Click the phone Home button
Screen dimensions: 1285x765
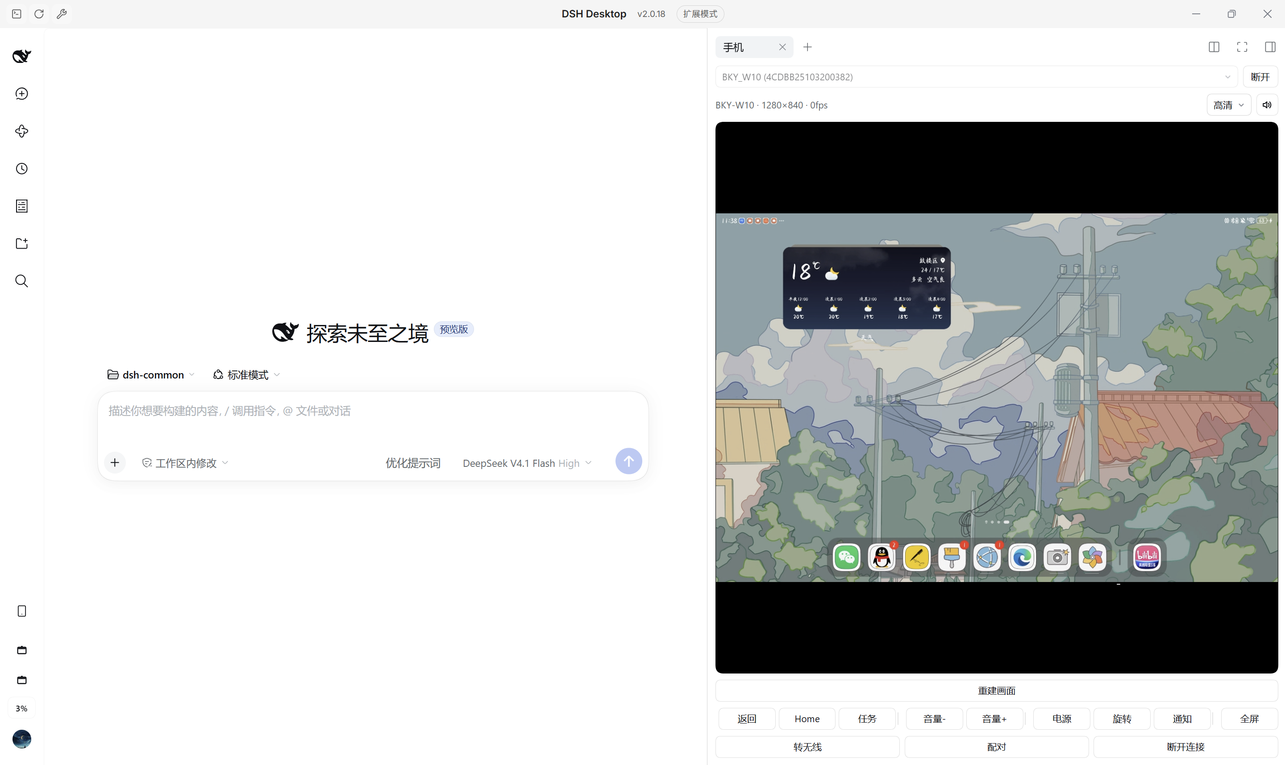807,719
